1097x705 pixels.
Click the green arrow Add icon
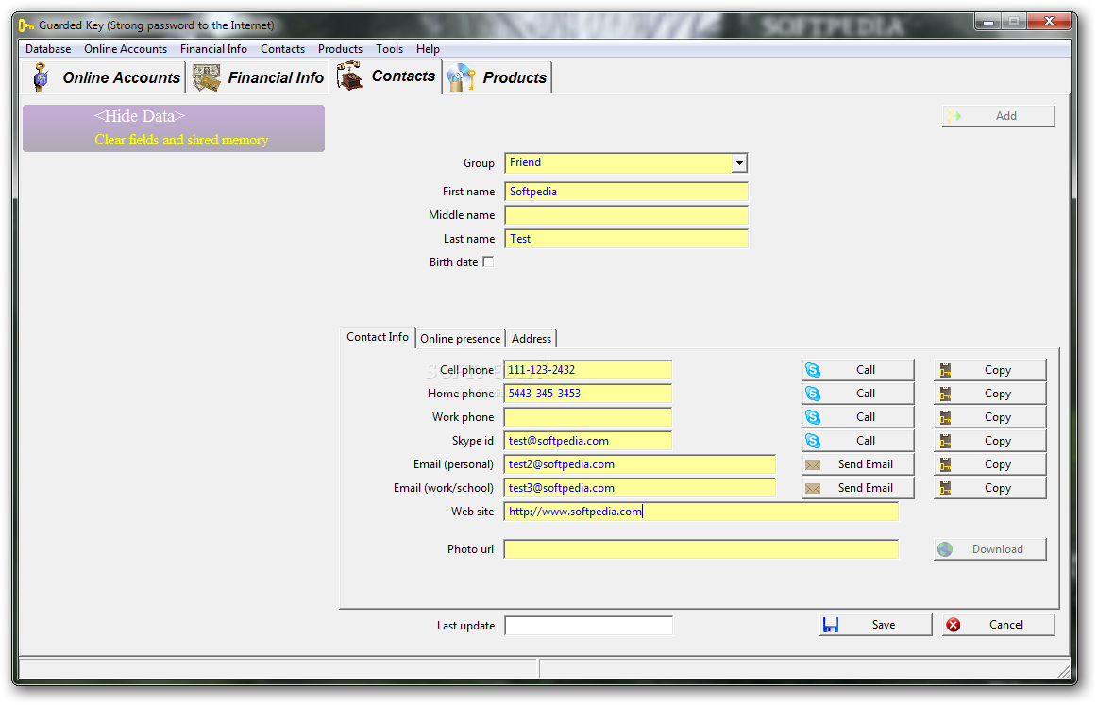954,116
